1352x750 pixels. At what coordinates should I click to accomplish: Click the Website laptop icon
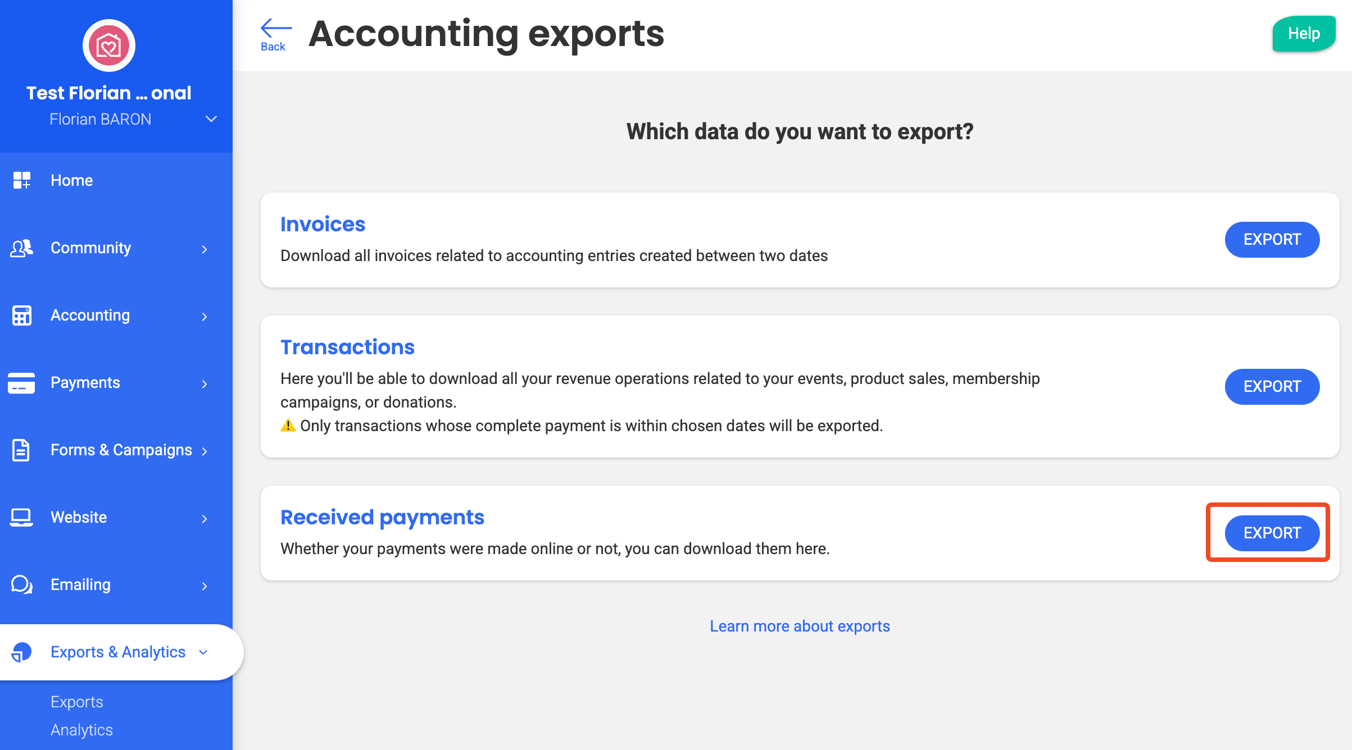point(22,517)
